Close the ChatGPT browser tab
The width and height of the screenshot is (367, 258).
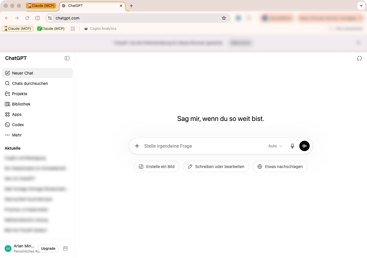click(x=121, y=6)
